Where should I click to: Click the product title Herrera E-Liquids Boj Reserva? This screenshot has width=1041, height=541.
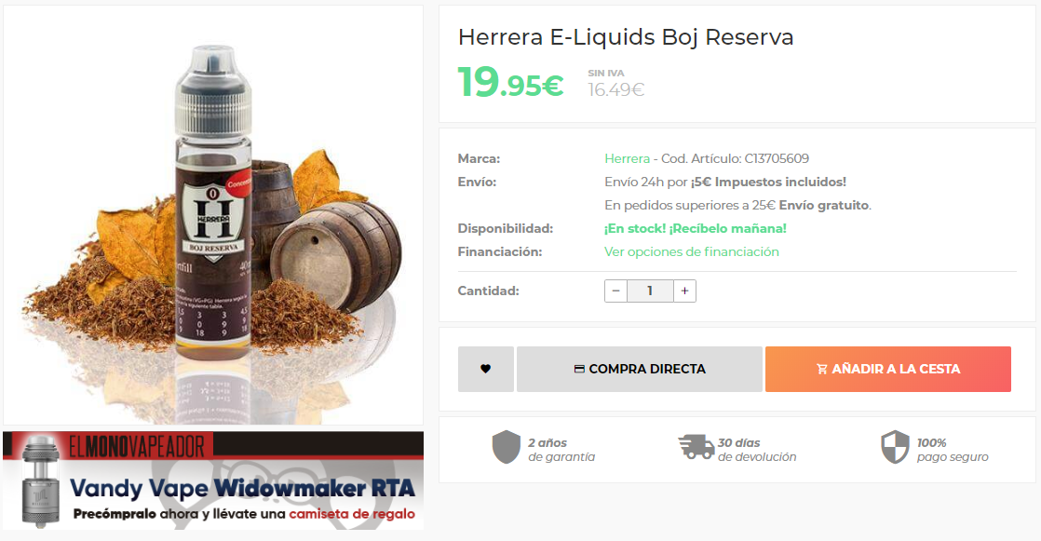point(626,37)
